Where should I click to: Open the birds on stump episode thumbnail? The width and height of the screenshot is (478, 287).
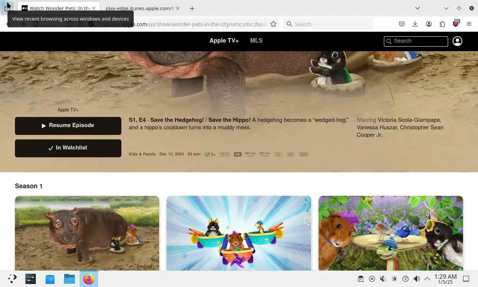point(391,233)
